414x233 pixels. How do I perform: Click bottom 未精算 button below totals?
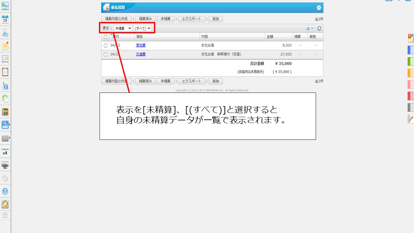pos(166,82)
